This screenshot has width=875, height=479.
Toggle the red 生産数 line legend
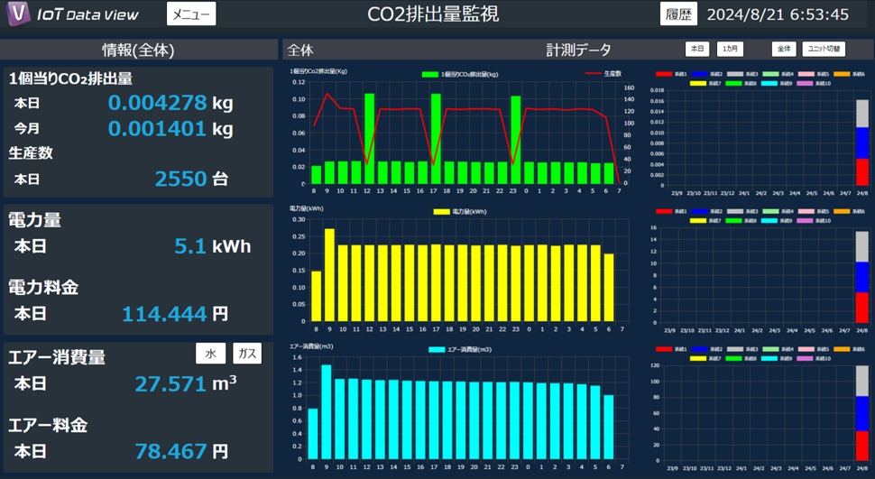tap(593, 74)
